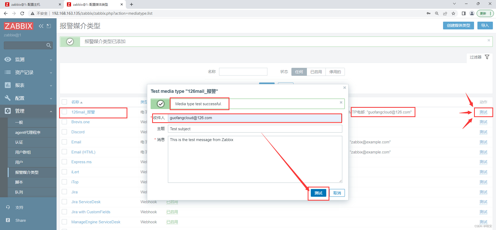496x230 pixels.
Task: Click the 报表 chart icon in sidebar
Action: (8, 85)
